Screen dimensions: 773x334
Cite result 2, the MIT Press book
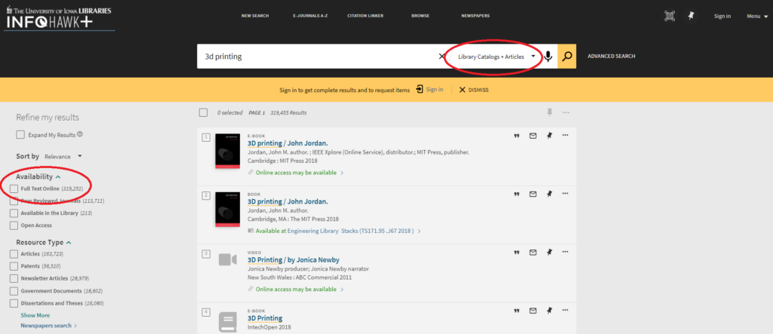(x=516, y=195)
